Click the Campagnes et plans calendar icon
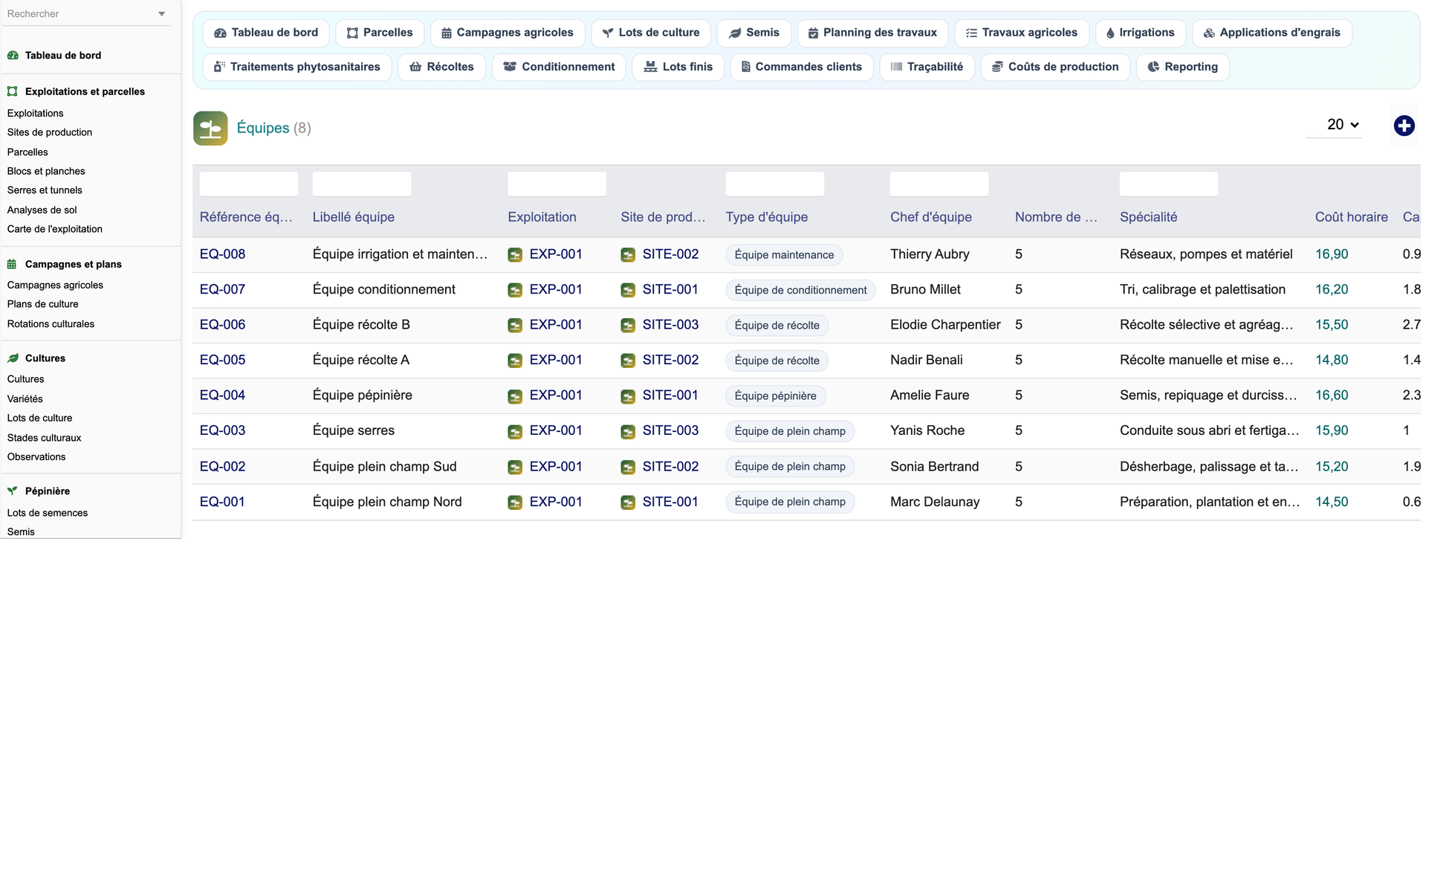 [13, 264]
